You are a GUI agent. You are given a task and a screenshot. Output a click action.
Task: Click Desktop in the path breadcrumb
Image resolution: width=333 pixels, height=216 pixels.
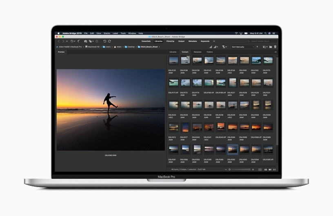coord(131,47)
